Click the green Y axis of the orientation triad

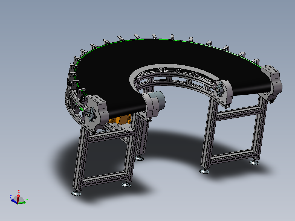click(x=22, y=203)
